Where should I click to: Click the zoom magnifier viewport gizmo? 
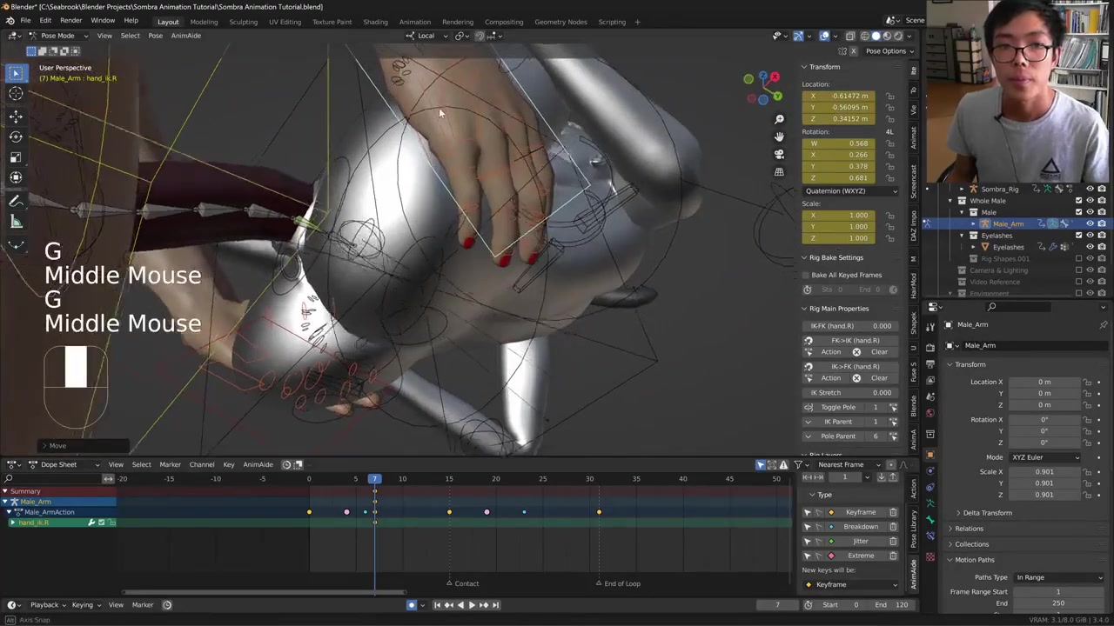point(779,119)
